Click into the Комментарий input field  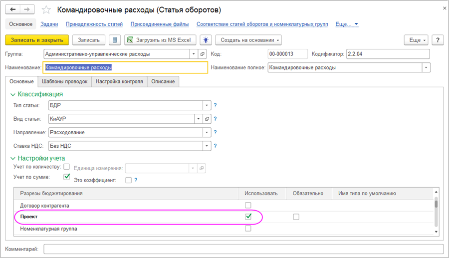point(243,249)
